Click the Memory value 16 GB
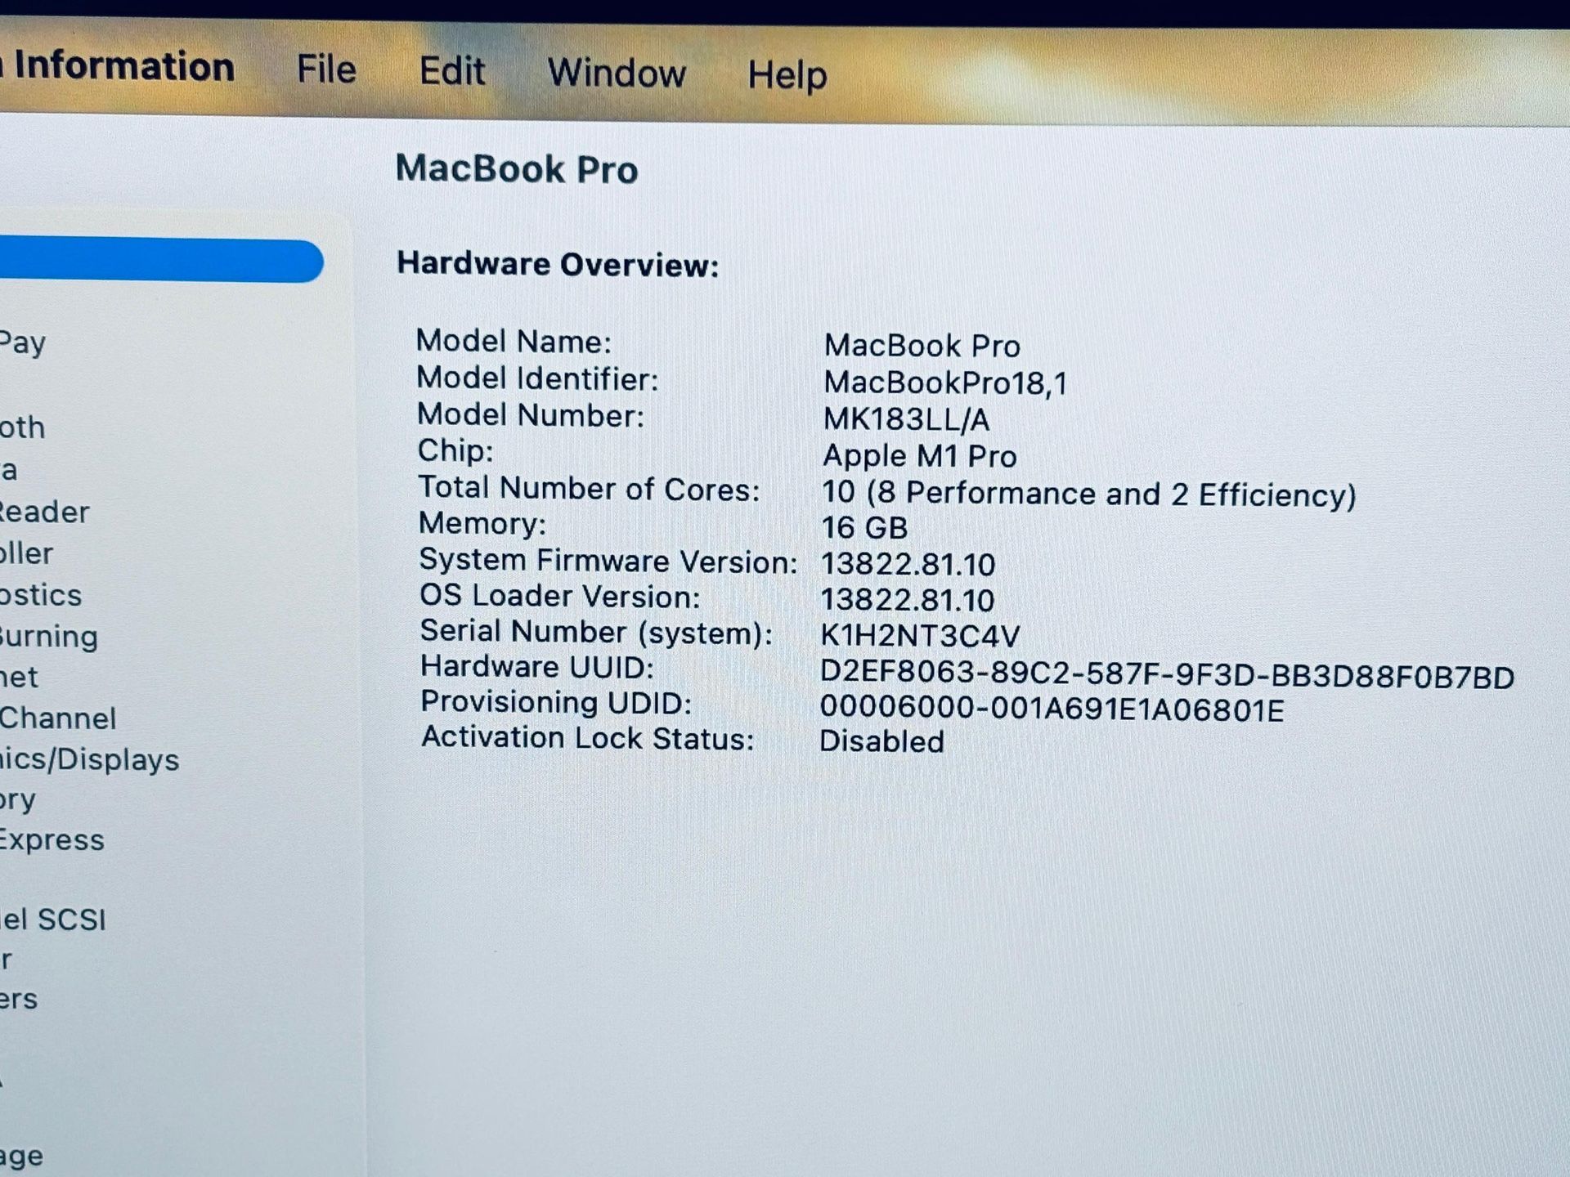The height and width of the screenshot is (1177, 1570). [x=864, y=527]
